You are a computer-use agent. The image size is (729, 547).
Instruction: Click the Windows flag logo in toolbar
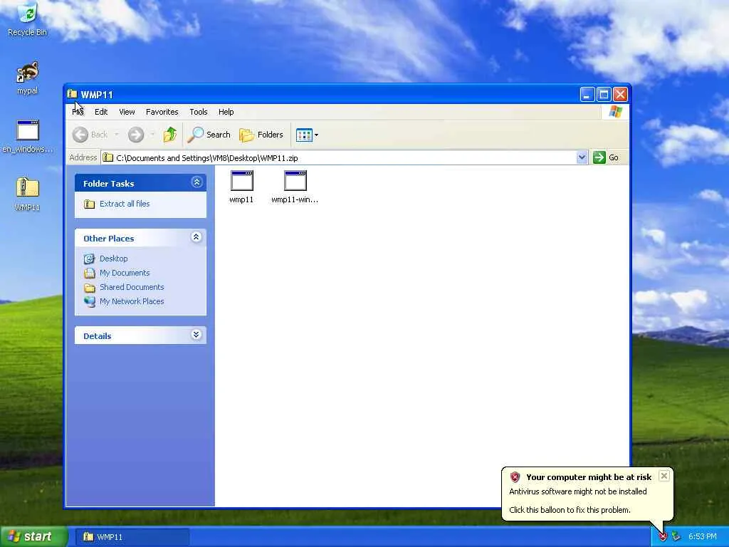click(615, 112)
